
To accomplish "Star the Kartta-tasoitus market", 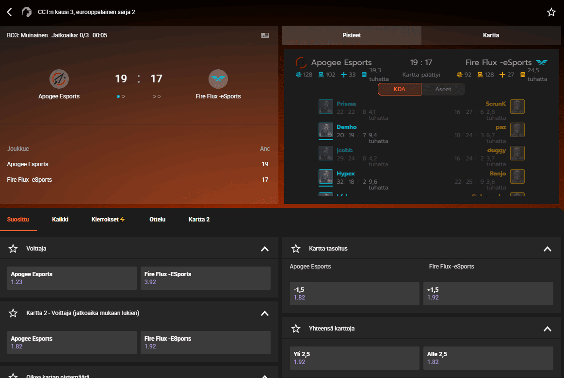I will [296, 249].
